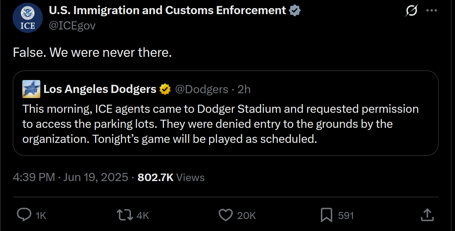Open U.S. Immigration and Customs Enforcement profile name

click(x=167, y=11)
